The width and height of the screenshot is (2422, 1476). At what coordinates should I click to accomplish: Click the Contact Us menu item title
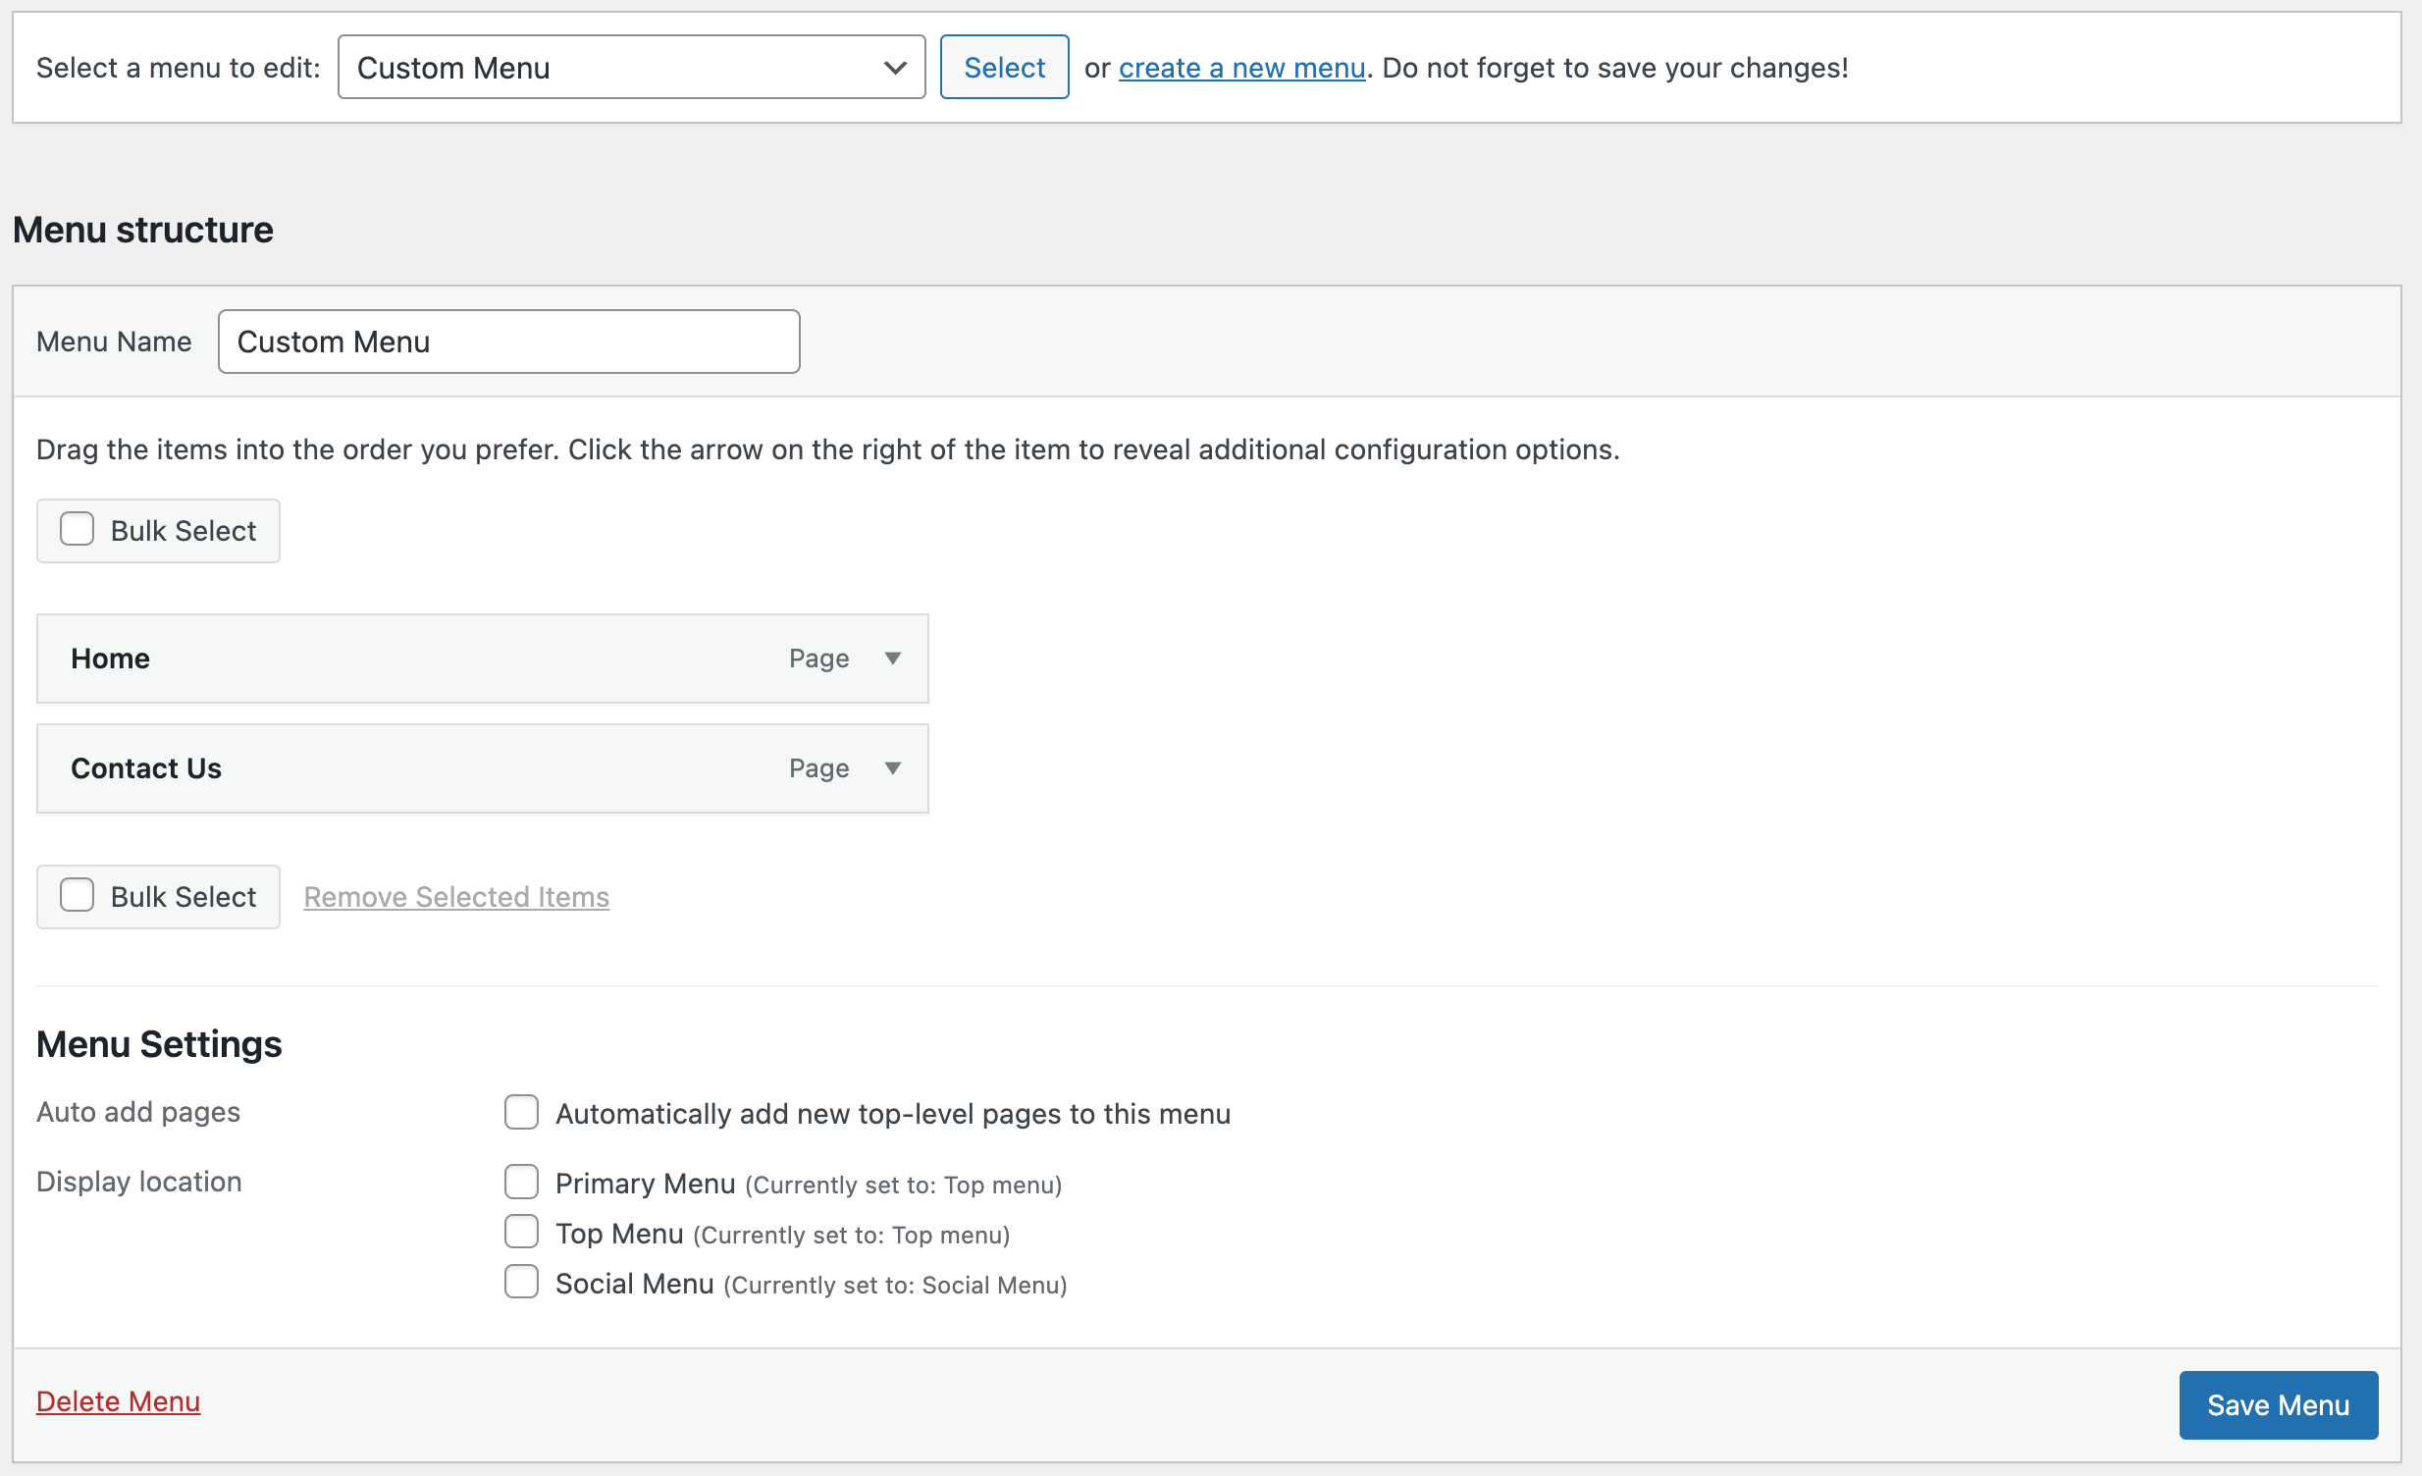[145, 768]
